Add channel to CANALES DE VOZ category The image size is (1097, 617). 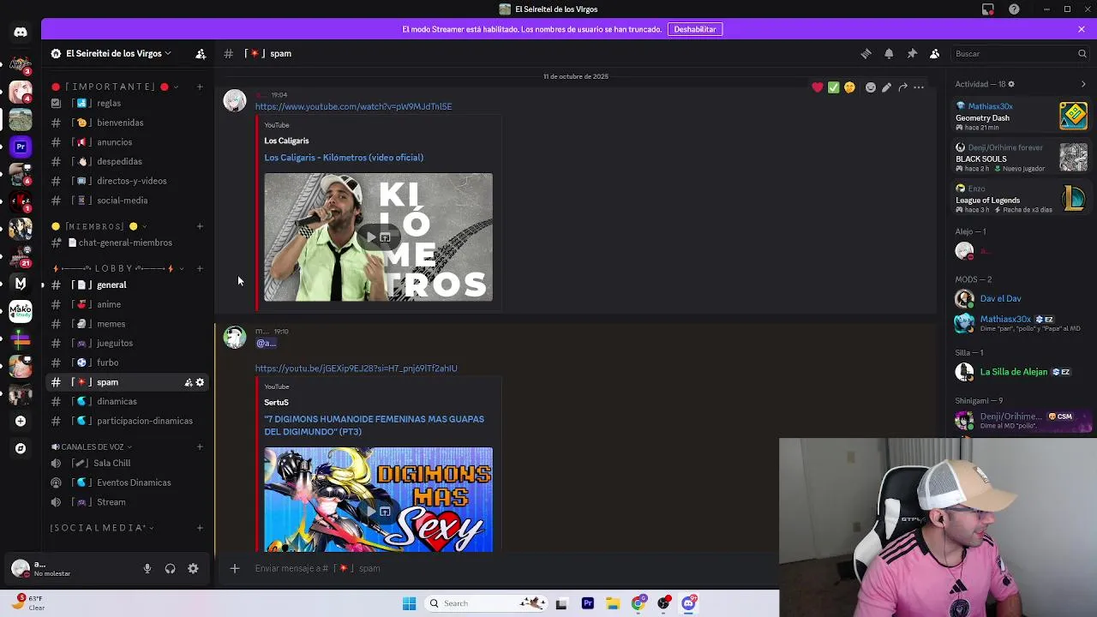(x=200, y=446)
